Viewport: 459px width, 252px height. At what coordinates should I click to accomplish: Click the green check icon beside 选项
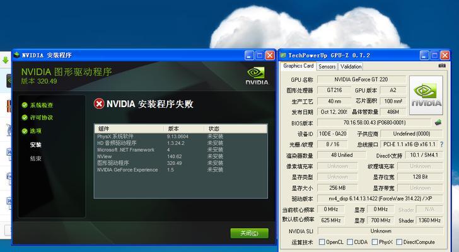(x=25, y=131)
